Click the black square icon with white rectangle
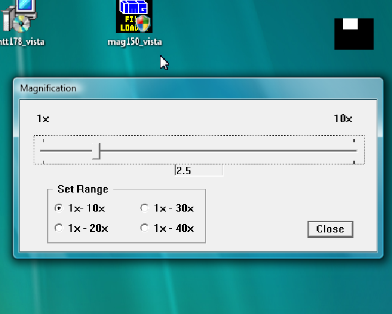392x314 pixels. pos(353,34)
